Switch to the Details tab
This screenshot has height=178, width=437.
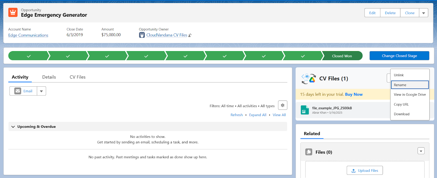(x=49, y=77)
